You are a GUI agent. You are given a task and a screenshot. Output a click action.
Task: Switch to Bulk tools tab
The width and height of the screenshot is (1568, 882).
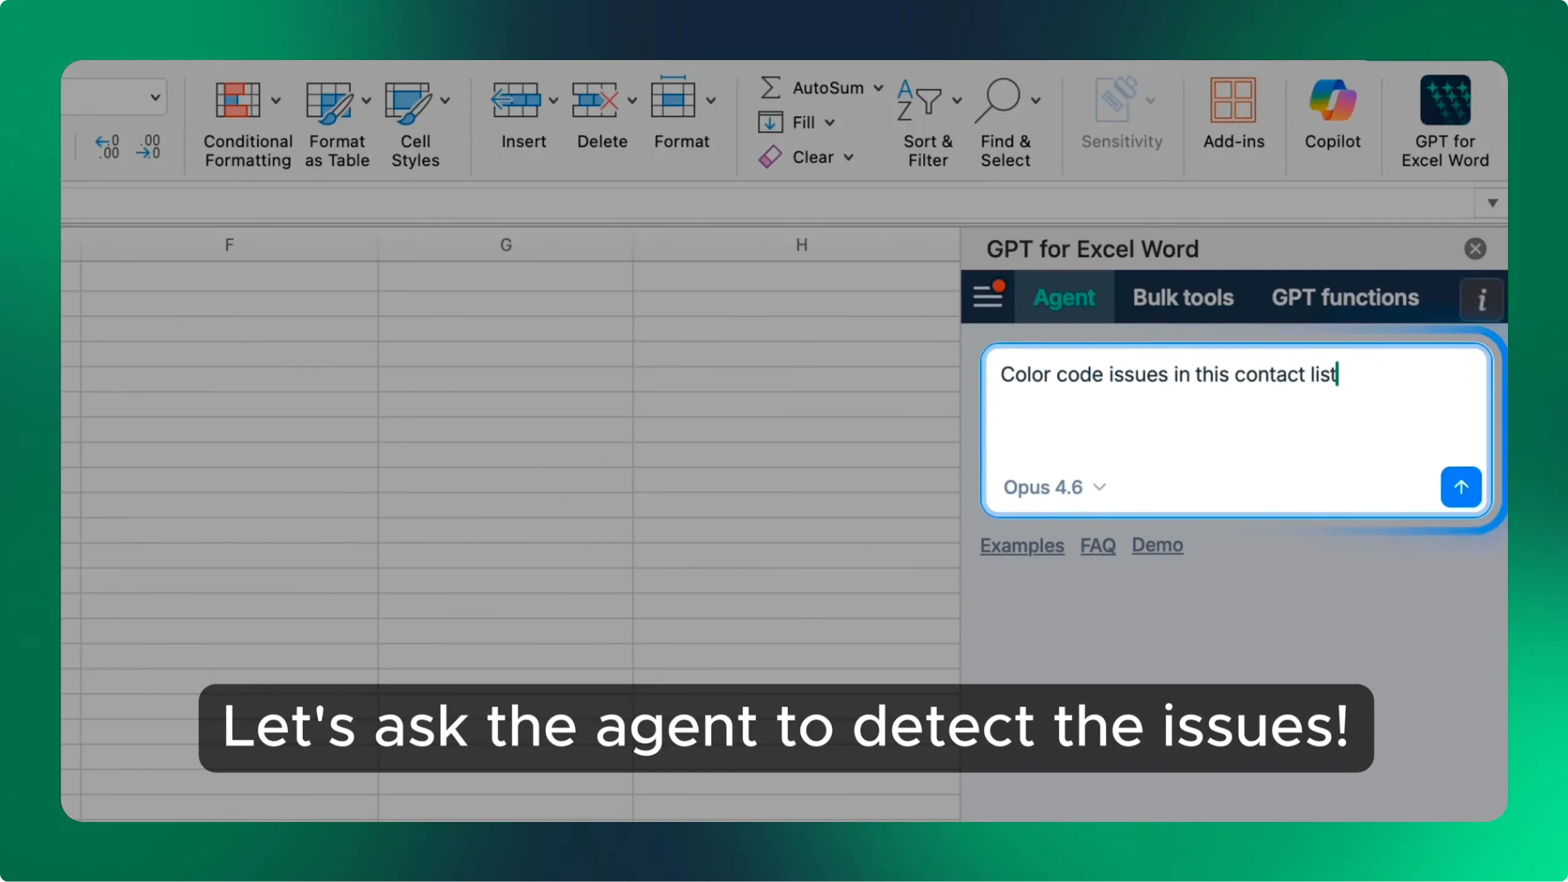pos(1183,297)
